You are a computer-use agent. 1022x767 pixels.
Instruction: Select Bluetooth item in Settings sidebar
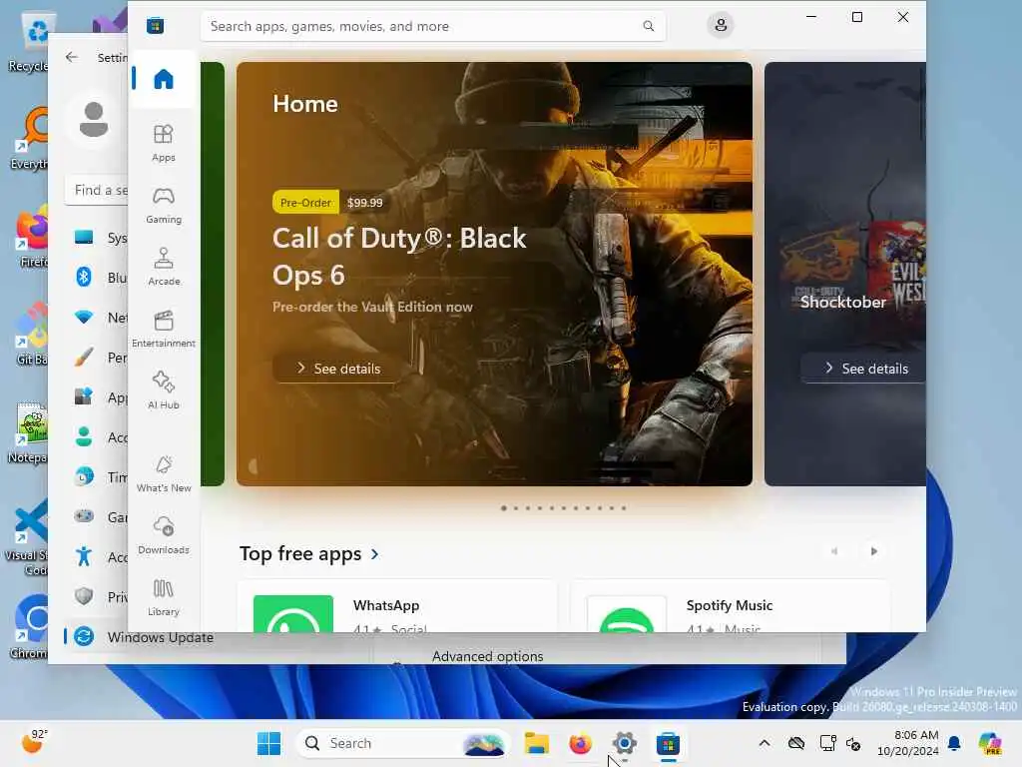[x=97, y=278]
